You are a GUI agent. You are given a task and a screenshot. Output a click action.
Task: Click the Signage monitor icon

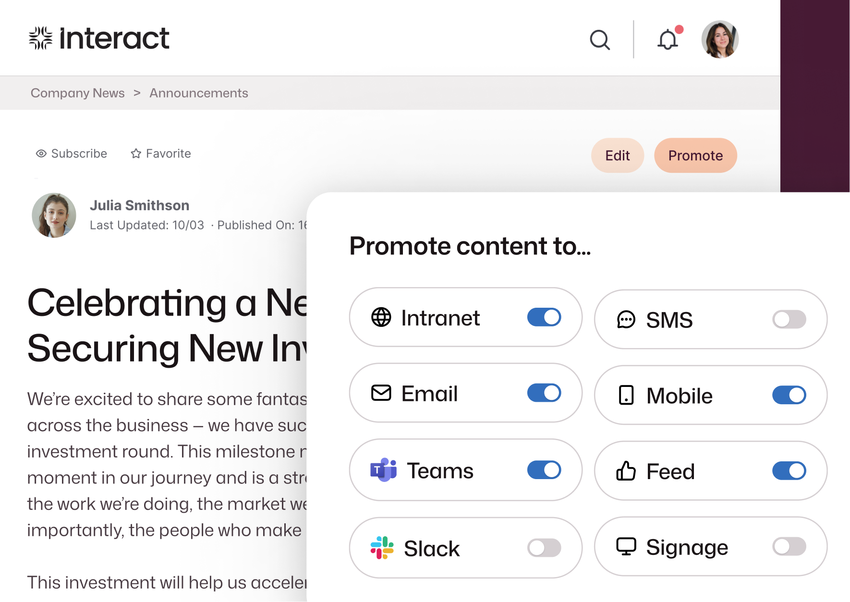point(626,546)
